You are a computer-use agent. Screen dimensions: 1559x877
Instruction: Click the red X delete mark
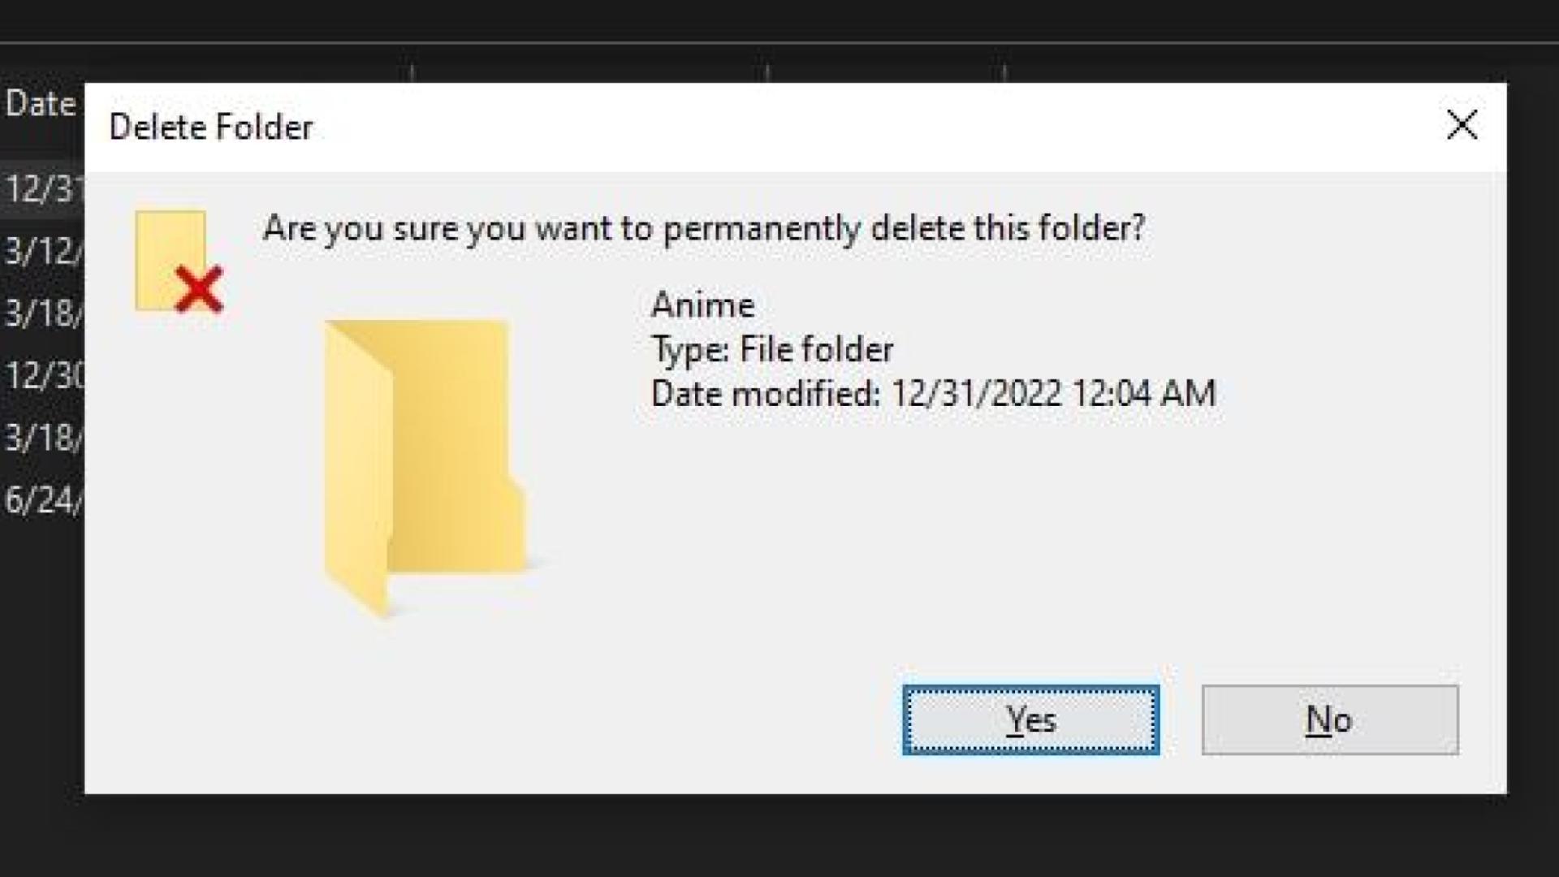coord(199,290)
